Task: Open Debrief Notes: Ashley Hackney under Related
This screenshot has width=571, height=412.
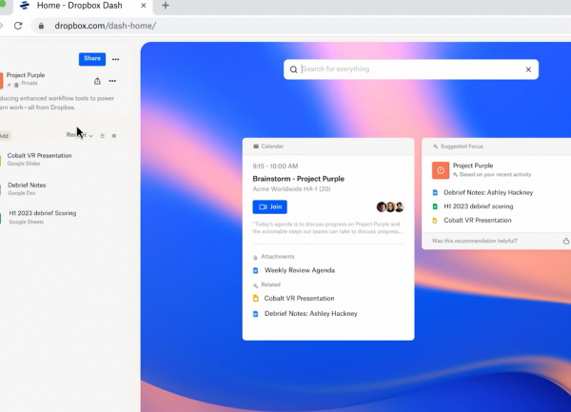Action: click(310, 313)
